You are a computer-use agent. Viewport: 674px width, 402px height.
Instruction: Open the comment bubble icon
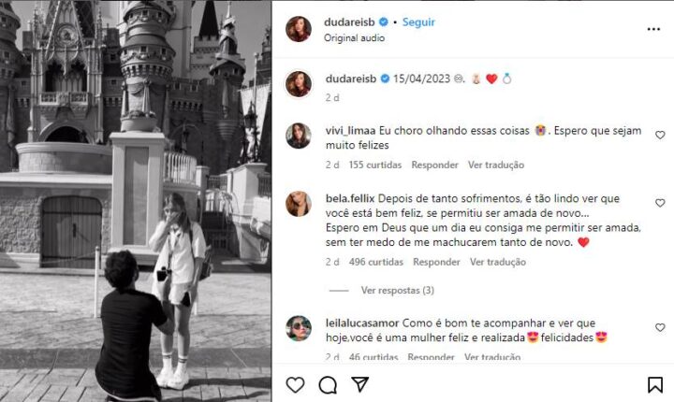pos(328,385)
